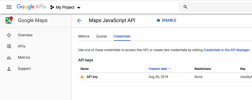252x100 pixels.
Task: Click the Google Maps pin logo
Action: click(9, 20)
